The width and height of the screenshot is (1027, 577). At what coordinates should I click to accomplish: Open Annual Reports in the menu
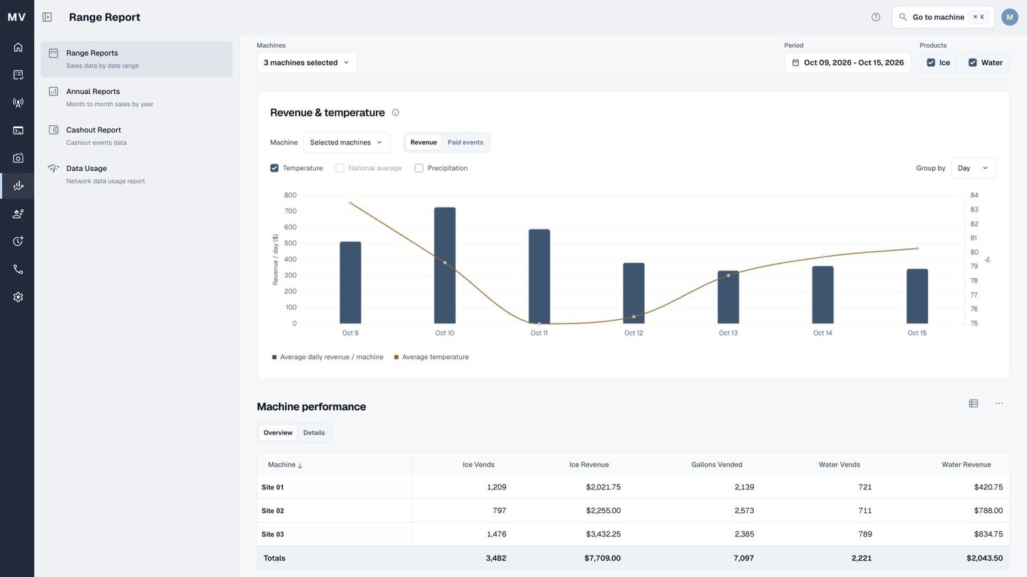click(136, 98)
